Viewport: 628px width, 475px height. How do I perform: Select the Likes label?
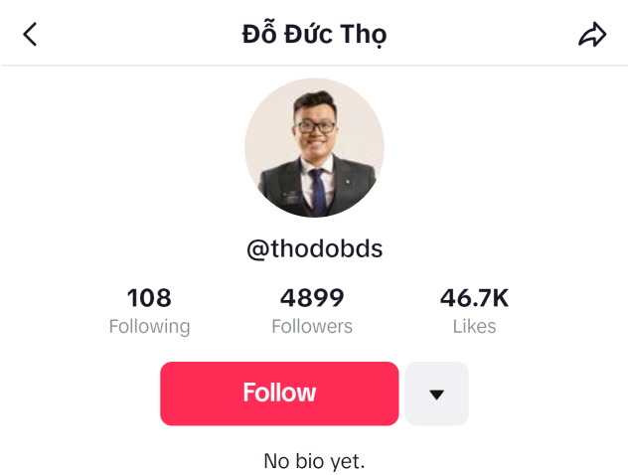tap(474, 326)
